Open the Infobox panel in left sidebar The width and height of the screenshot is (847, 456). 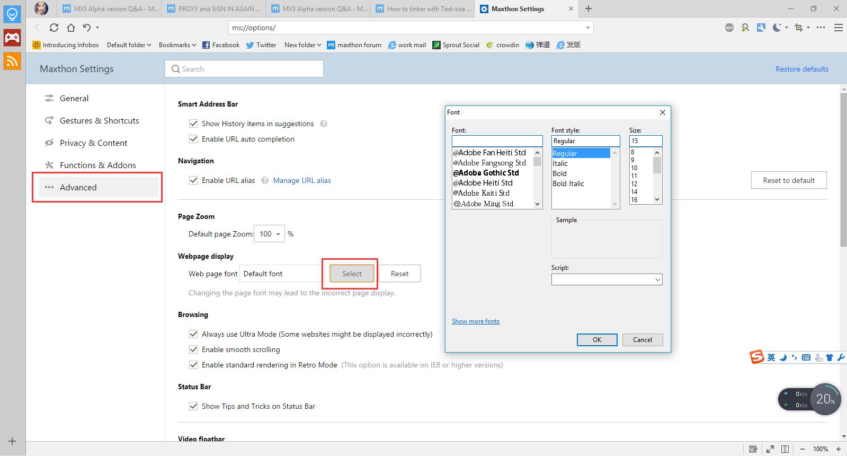point(12,14)
